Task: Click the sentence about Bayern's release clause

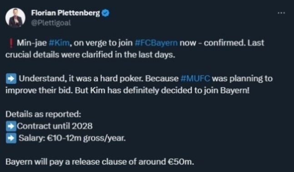Action: tap(100, 162)
